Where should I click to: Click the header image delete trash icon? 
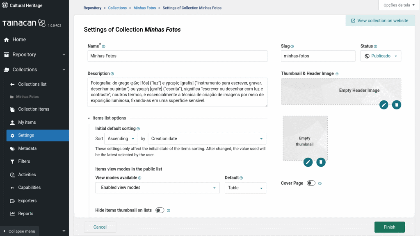(x=397, y=105)
